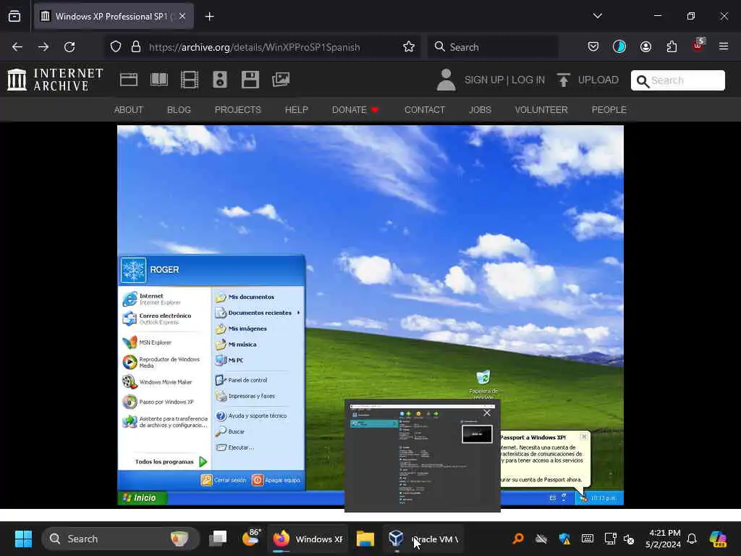Click the circular blue extension icon
The height and width of the screenshot is (556, 741).
[619, 47]
